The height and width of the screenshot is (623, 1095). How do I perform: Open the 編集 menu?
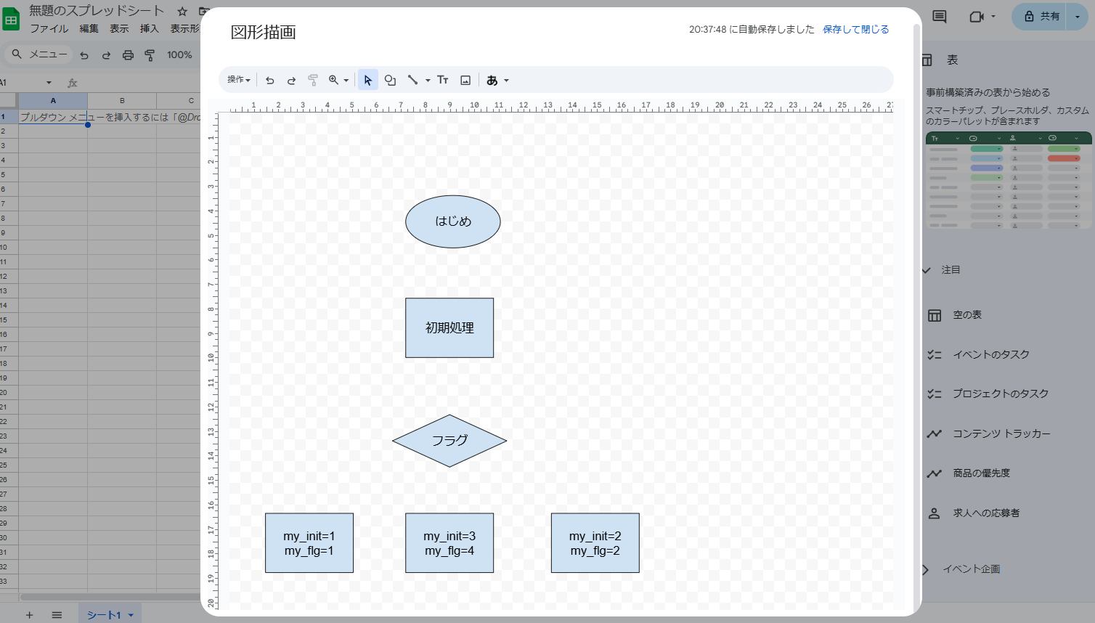(89, 28)
